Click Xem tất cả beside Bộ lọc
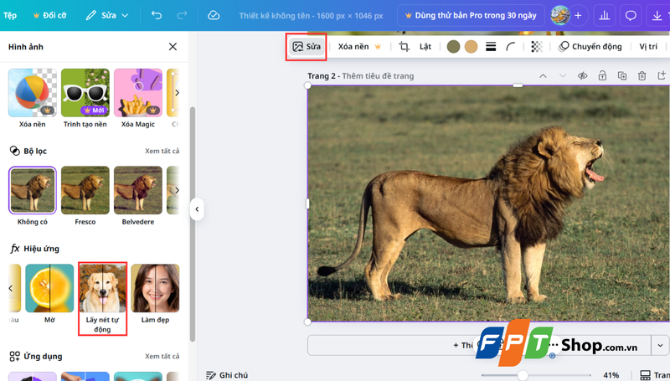The image size is (670, 381). tap(162, 151)
